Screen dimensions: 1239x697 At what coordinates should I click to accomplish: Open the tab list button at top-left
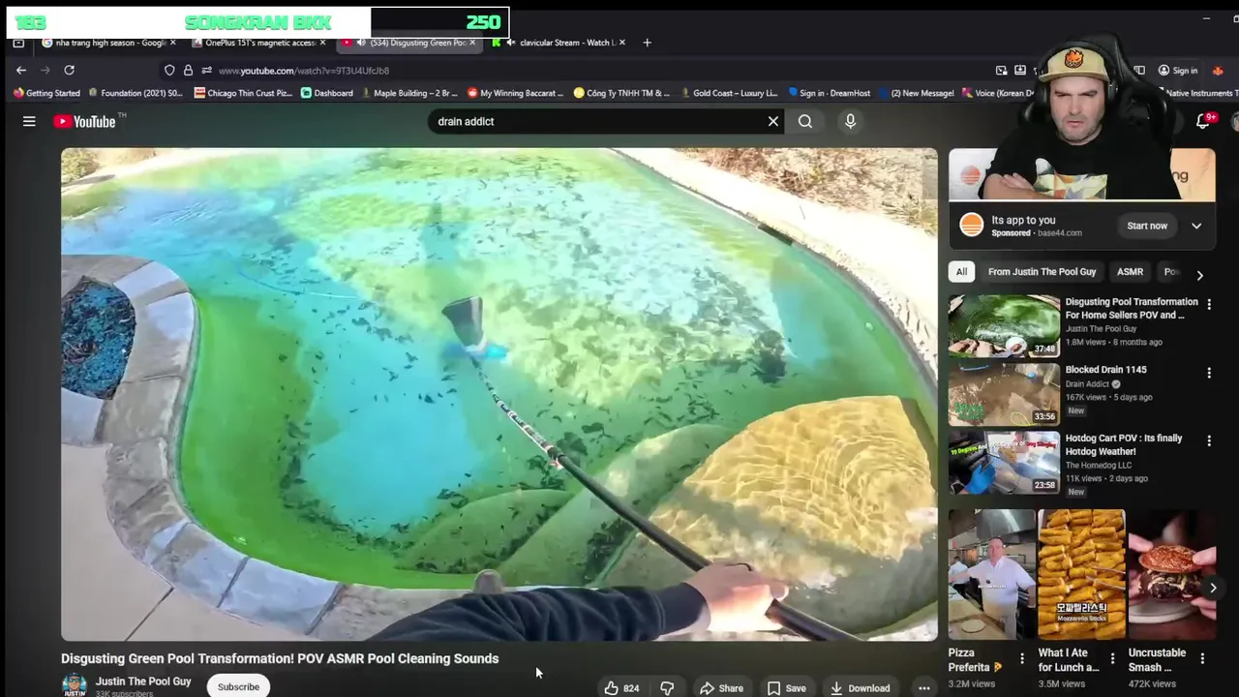18,43
